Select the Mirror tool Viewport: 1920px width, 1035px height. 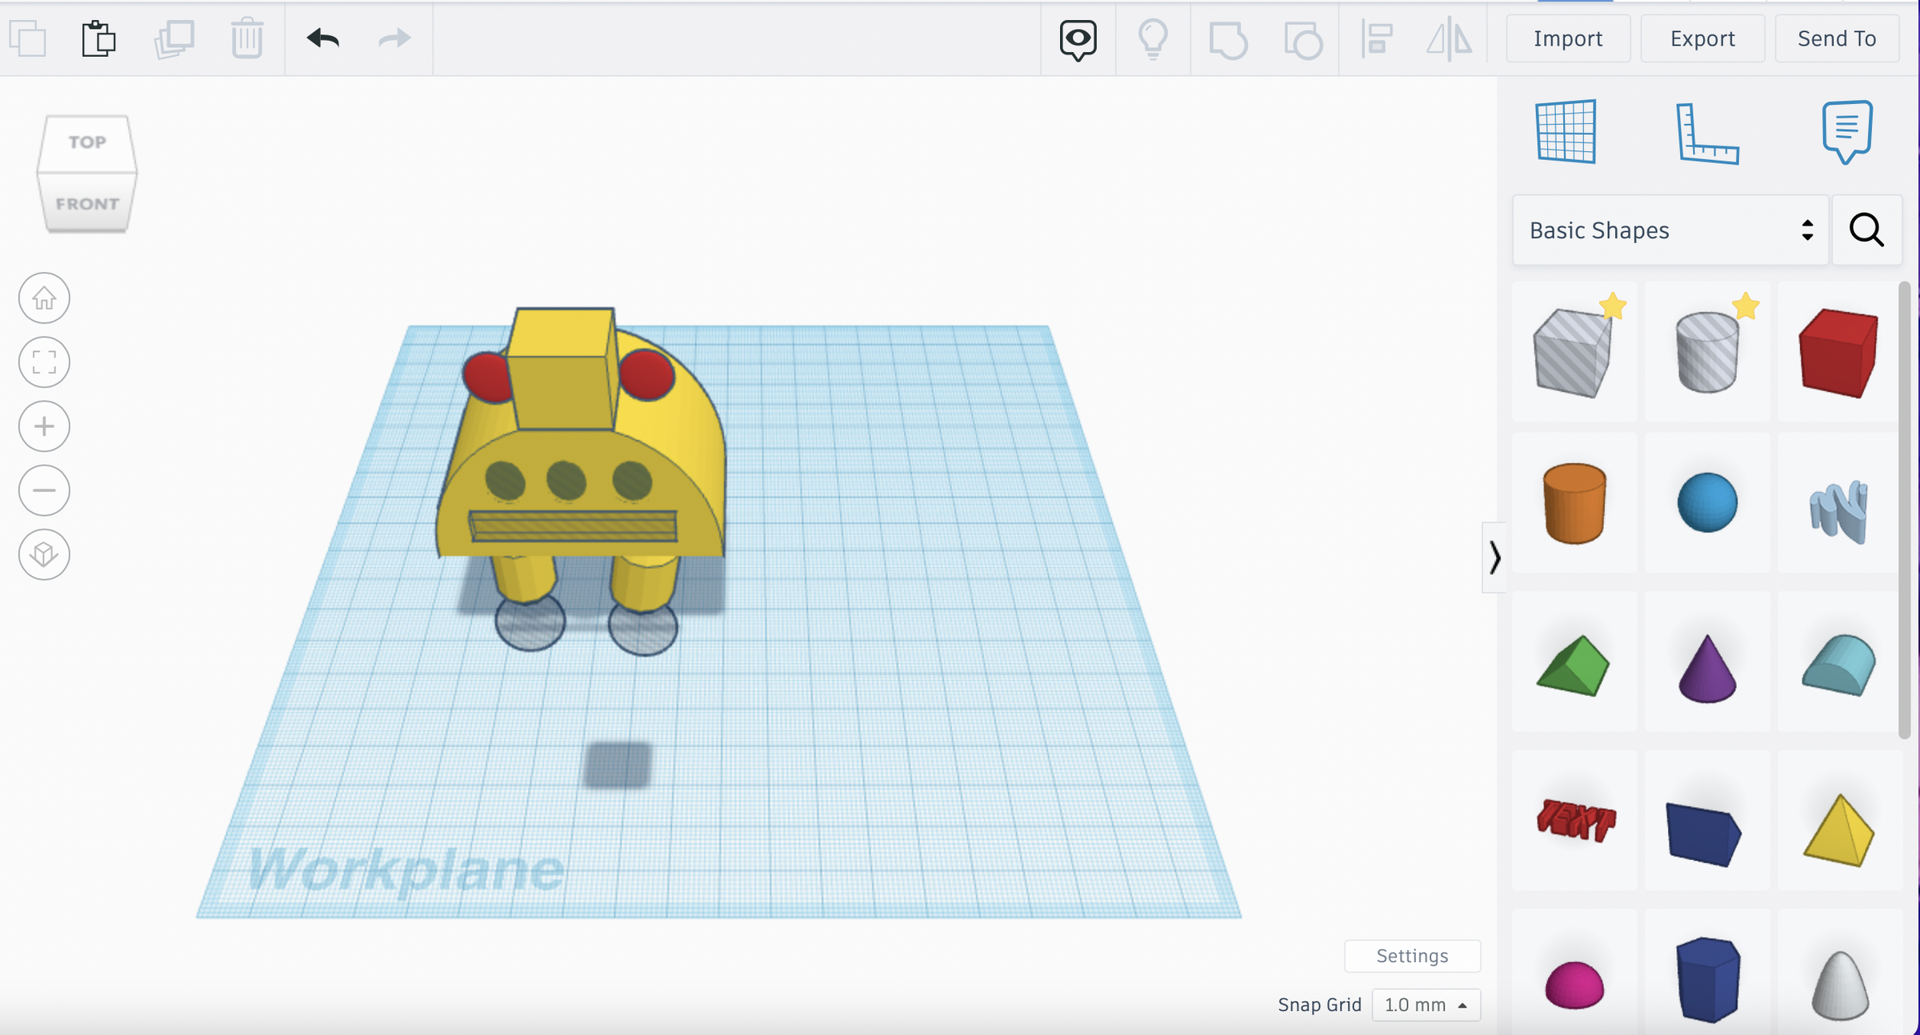(1448, 38)
